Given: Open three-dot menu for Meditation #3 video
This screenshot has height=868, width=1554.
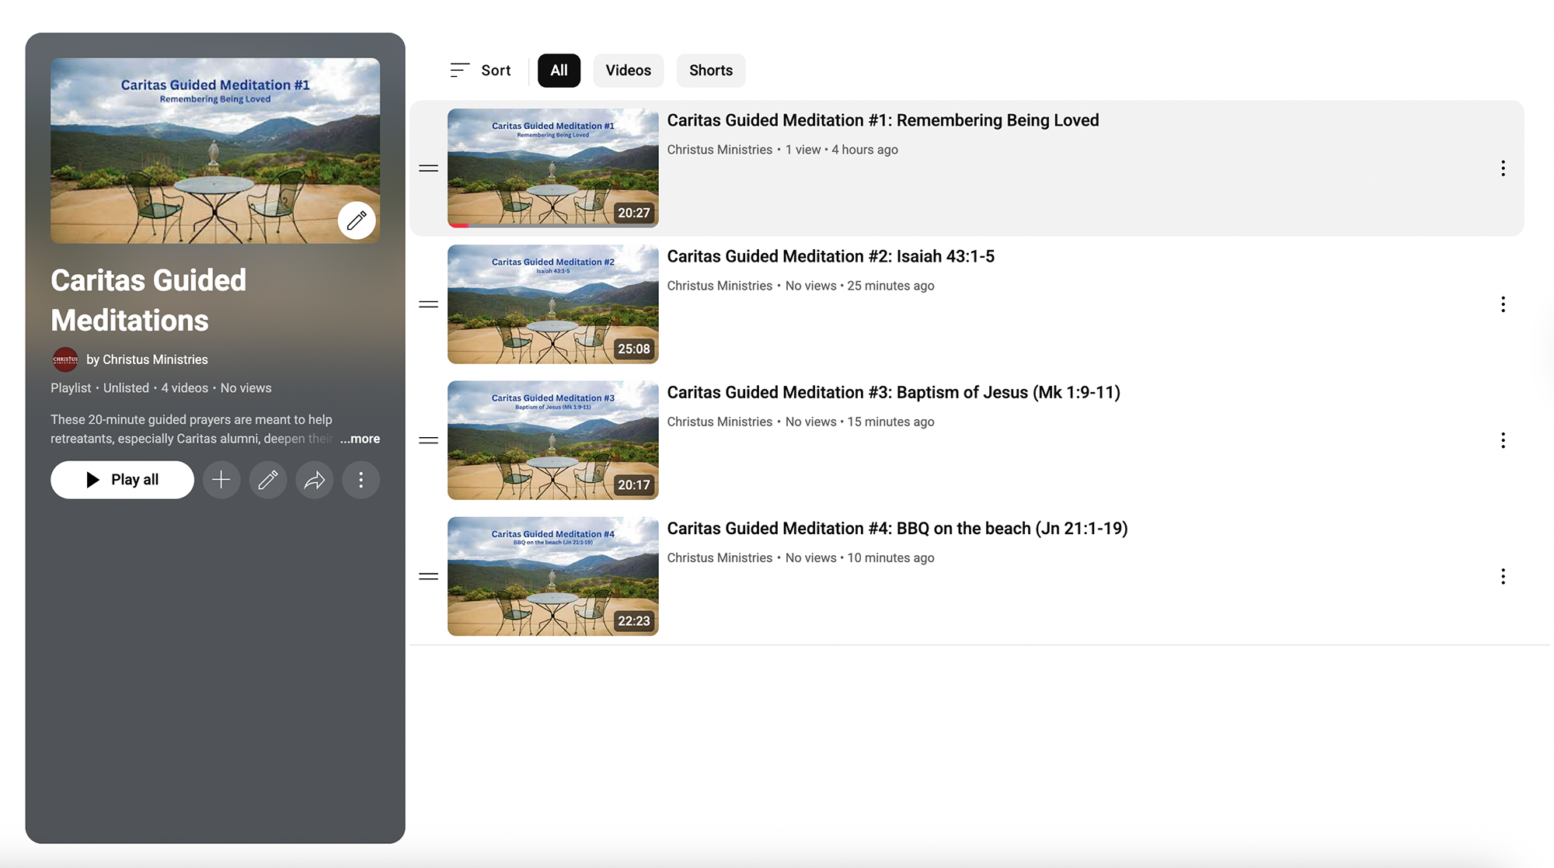Looking at the screenshot, I should pos(1503,440).
